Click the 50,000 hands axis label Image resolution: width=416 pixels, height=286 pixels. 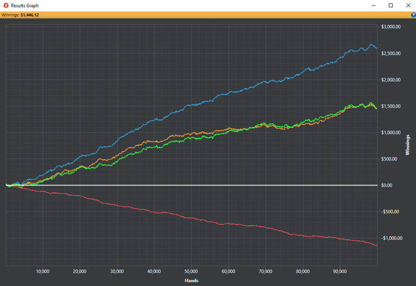tap(191, 271)
